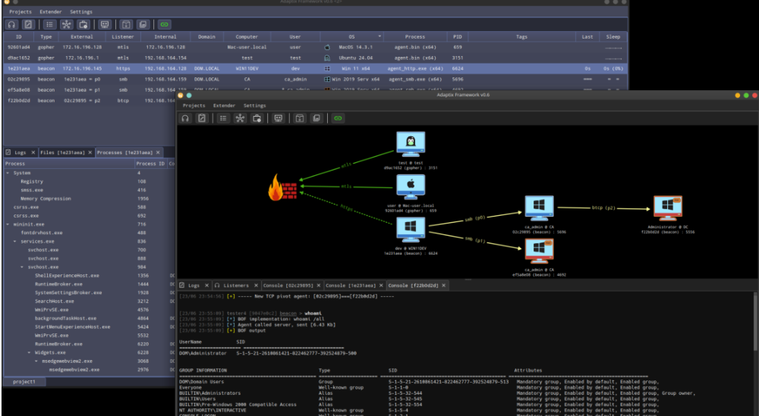Select the dev @ WIN11DEV beacon node
This screenshot has height=416, width=759.
click(x=411, y=229)
